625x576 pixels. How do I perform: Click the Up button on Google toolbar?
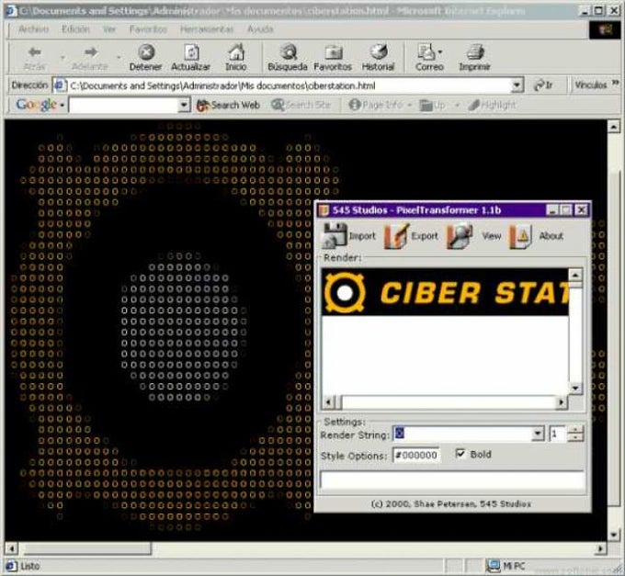[433, 105]
